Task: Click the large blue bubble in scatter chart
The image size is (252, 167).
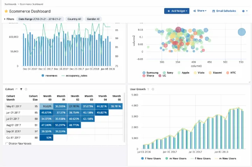Action: 241,32
